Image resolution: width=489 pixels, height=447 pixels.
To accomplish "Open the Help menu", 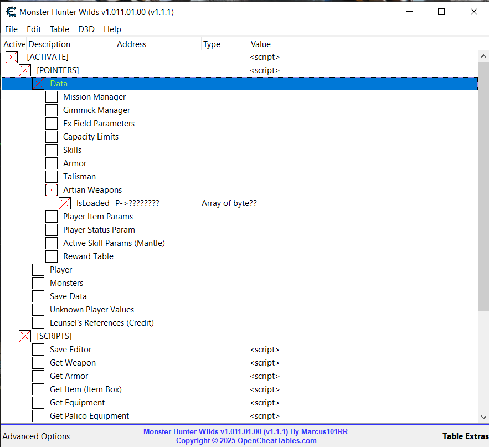I will point(112,29).
